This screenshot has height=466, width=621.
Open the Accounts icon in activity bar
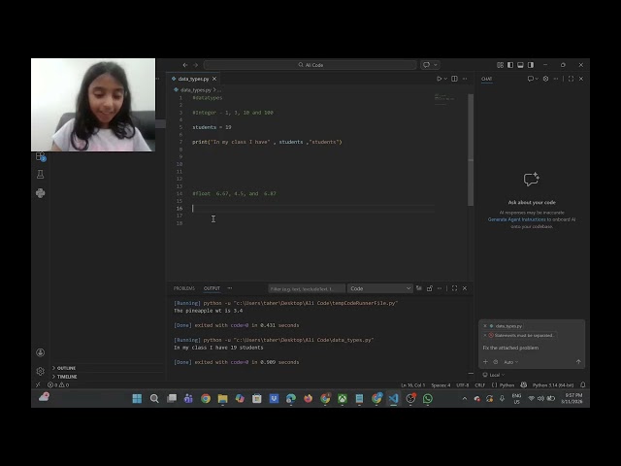tap(41, 352)
